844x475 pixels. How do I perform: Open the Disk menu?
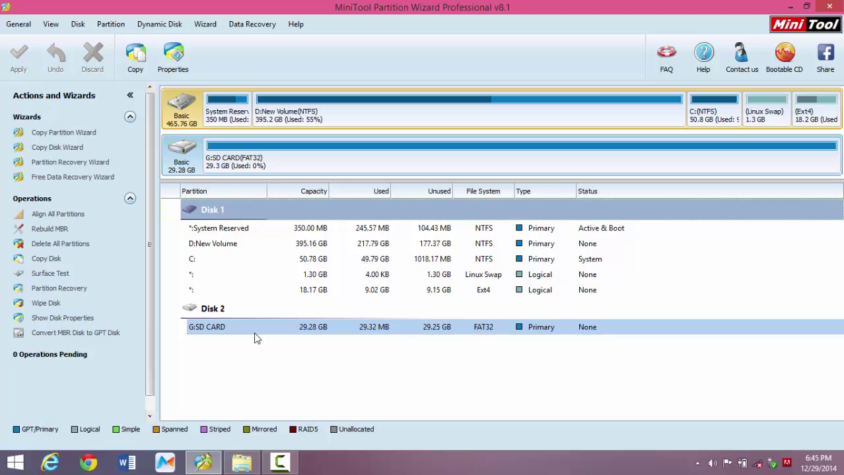(x=78, y=24)
